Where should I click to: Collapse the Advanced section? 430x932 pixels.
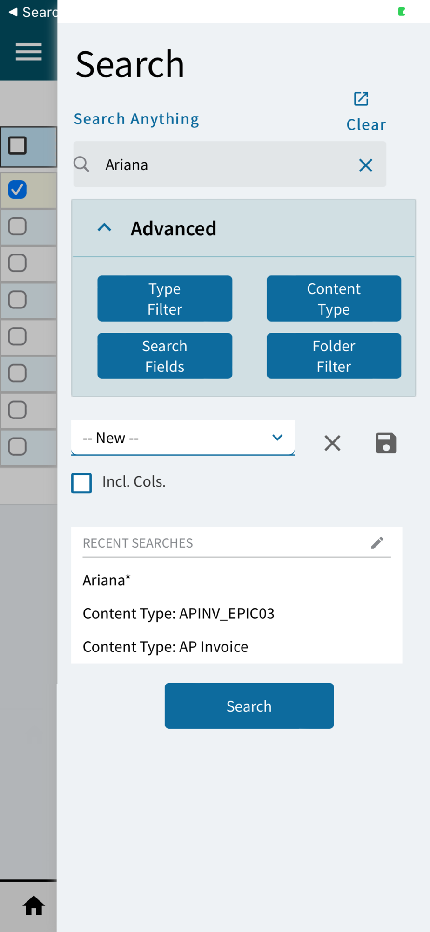tap(105, 228)
